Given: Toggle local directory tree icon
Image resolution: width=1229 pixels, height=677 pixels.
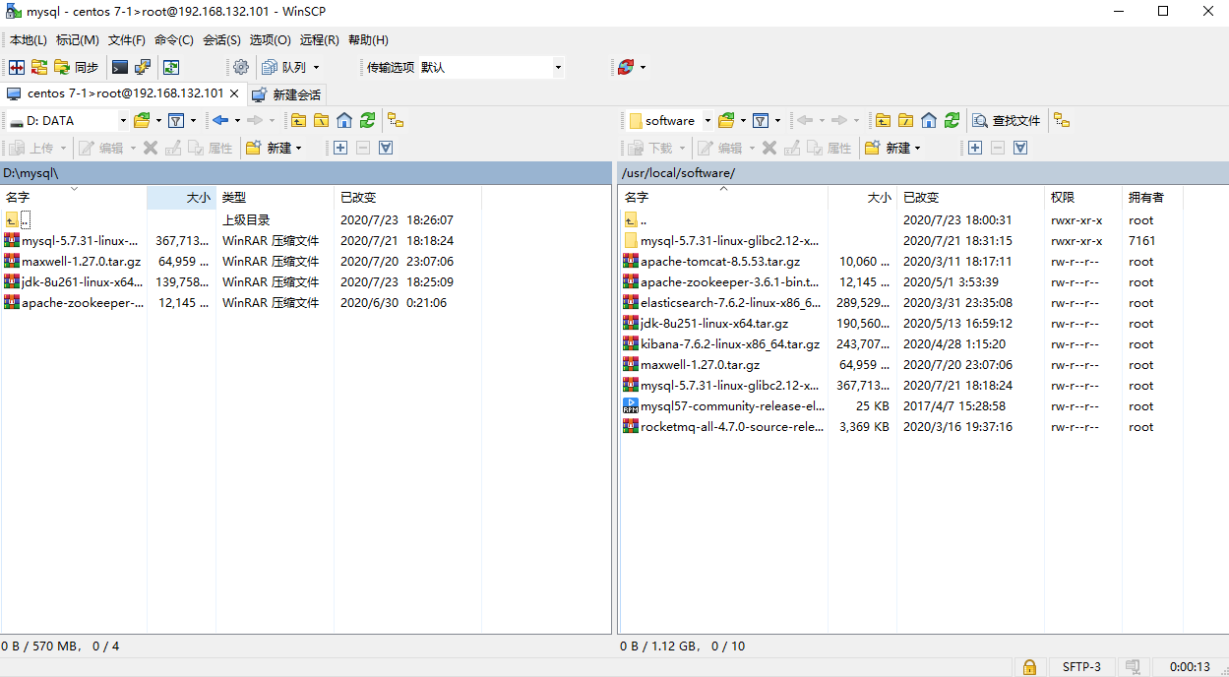Looking at the screenshot, I should pos(396,121).
